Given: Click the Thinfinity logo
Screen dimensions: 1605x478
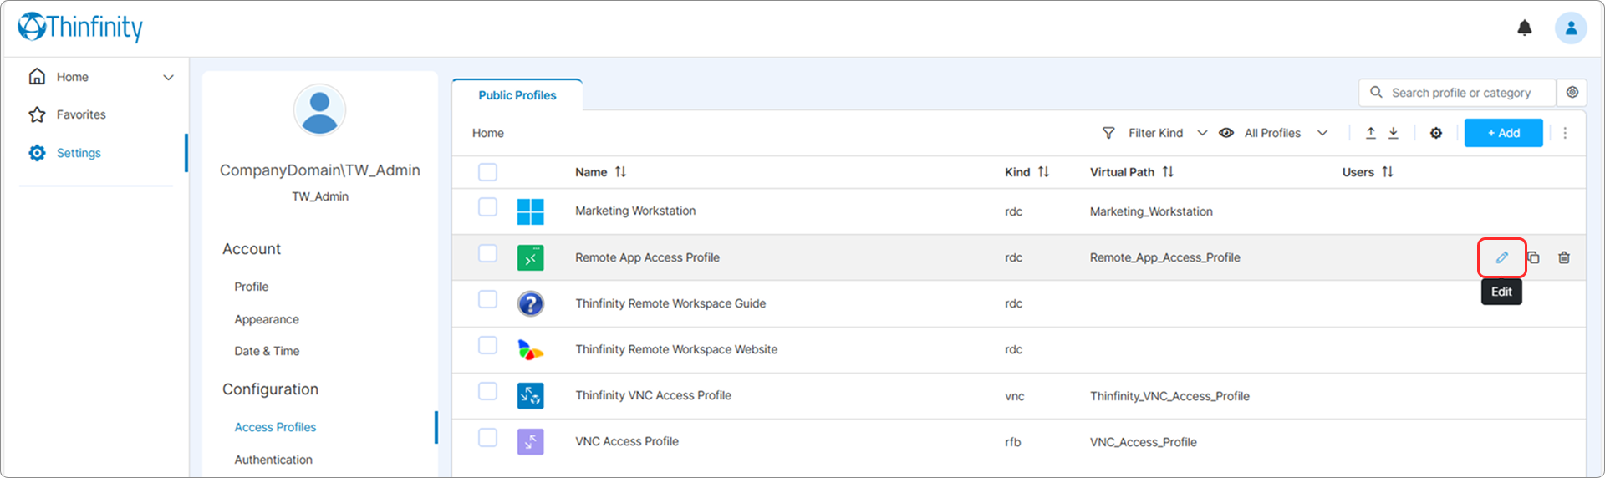Looking at the screenshot, I should tap(80, 27).
